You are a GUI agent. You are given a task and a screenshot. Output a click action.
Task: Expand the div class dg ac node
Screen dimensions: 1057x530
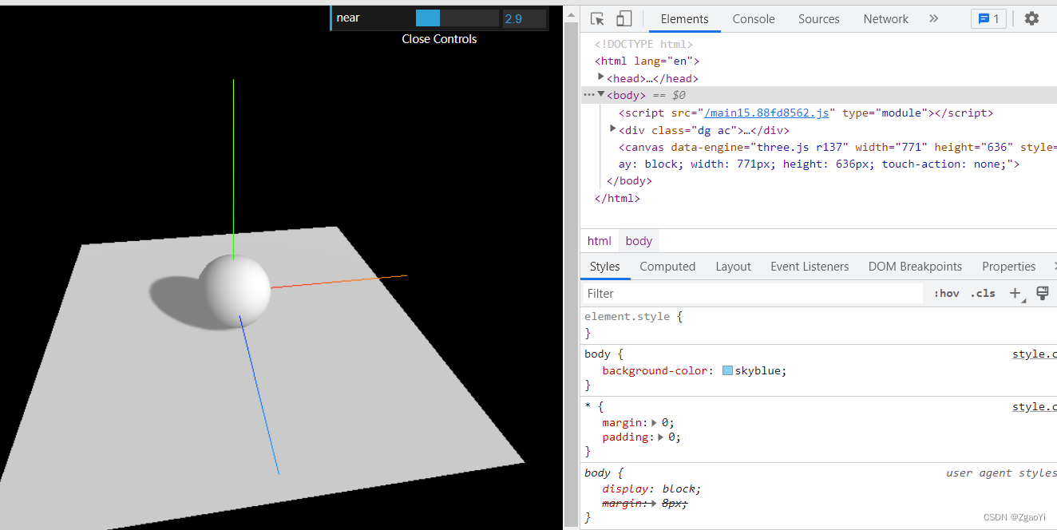pyautogui.click(x=612, y=129)
